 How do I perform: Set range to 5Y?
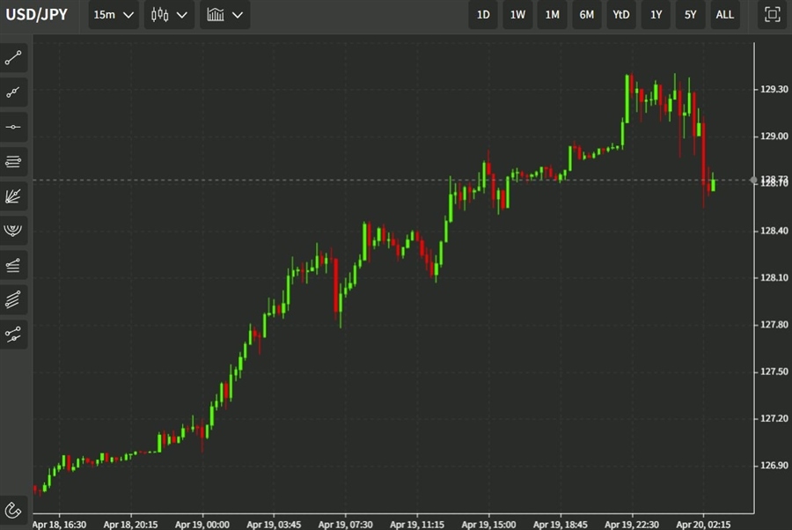(690, 15)
